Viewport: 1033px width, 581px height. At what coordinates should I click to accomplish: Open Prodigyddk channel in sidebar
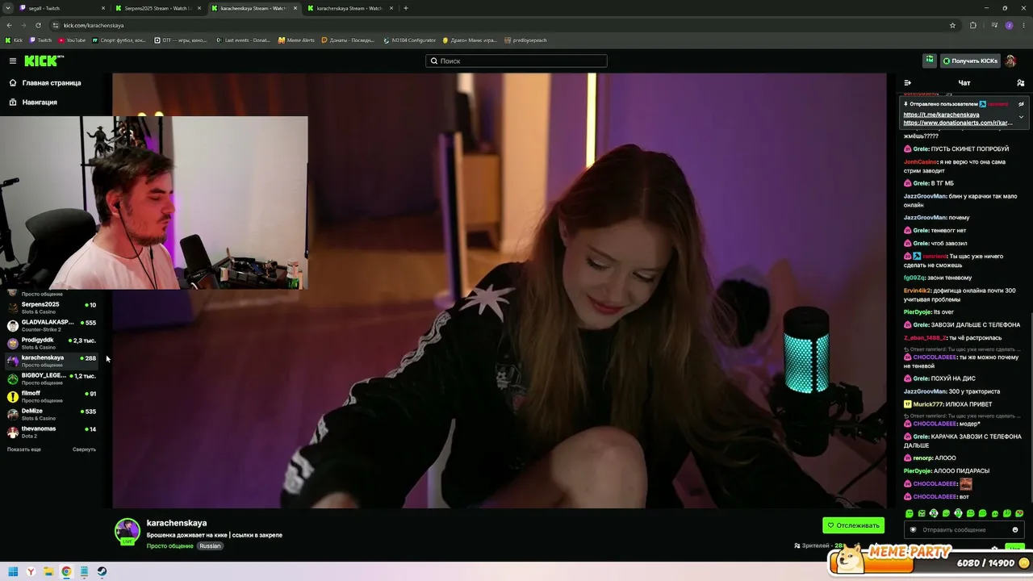click(x=52, y=343)
